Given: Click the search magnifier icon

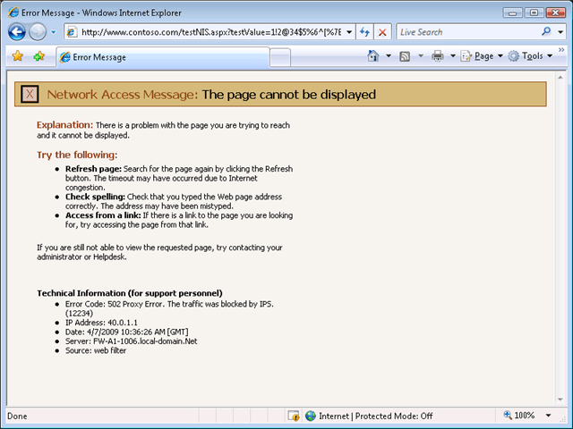Looking at the screenshot, I should 548,31.
